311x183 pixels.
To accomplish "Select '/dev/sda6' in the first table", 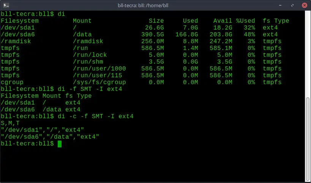I will tap(17, 34).
